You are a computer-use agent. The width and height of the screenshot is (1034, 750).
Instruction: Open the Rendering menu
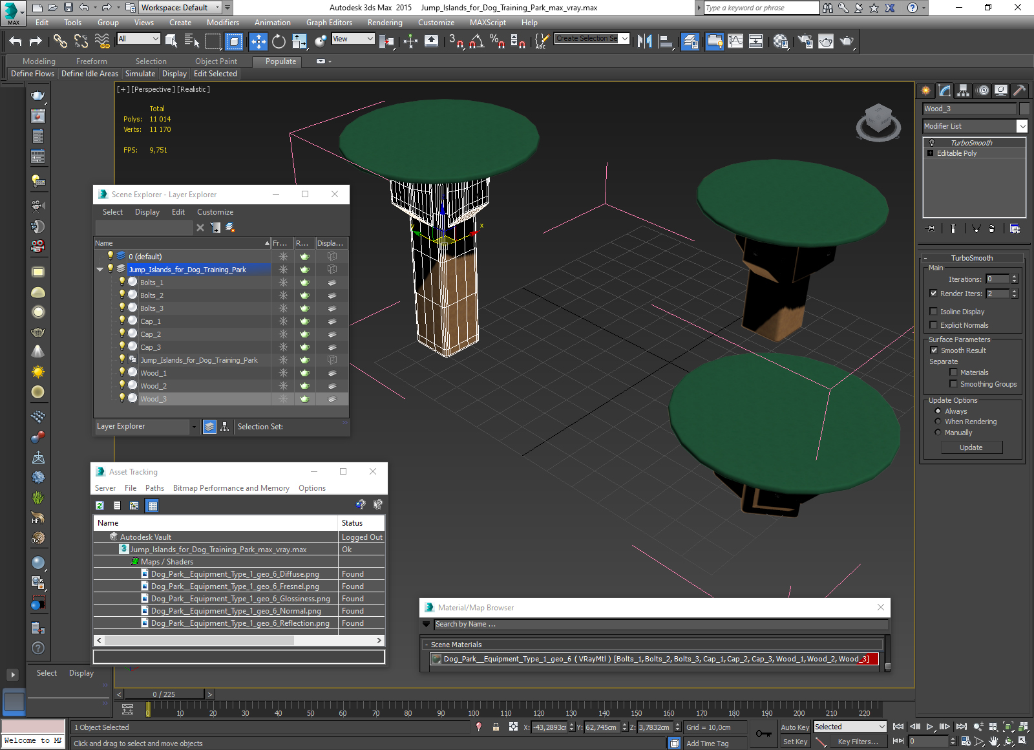pos(385,23)
